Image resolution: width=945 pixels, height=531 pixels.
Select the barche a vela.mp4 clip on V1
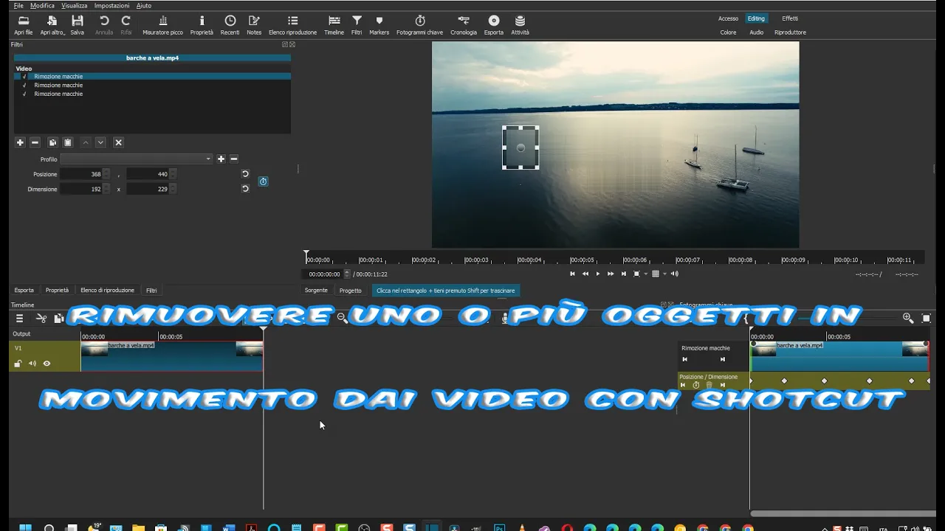tap(172, 356)
